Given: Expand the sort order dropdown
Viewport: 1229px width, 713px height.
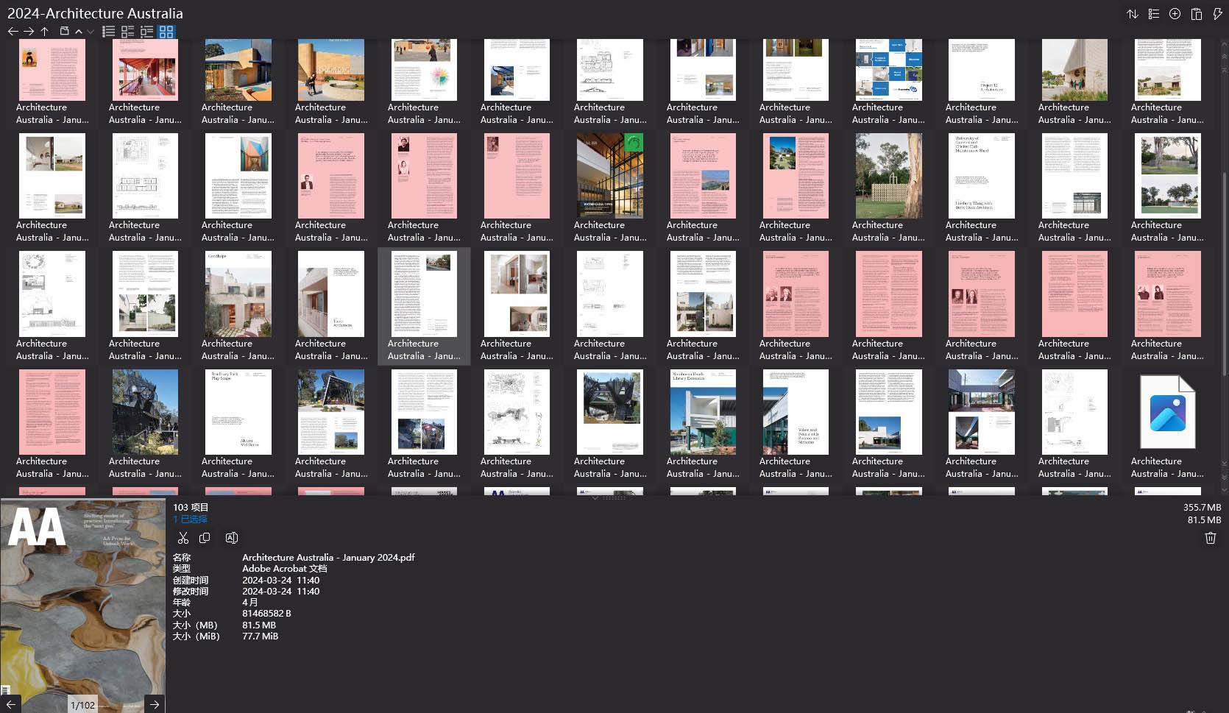Looking at the screenshot, I should coord(1133,13).
